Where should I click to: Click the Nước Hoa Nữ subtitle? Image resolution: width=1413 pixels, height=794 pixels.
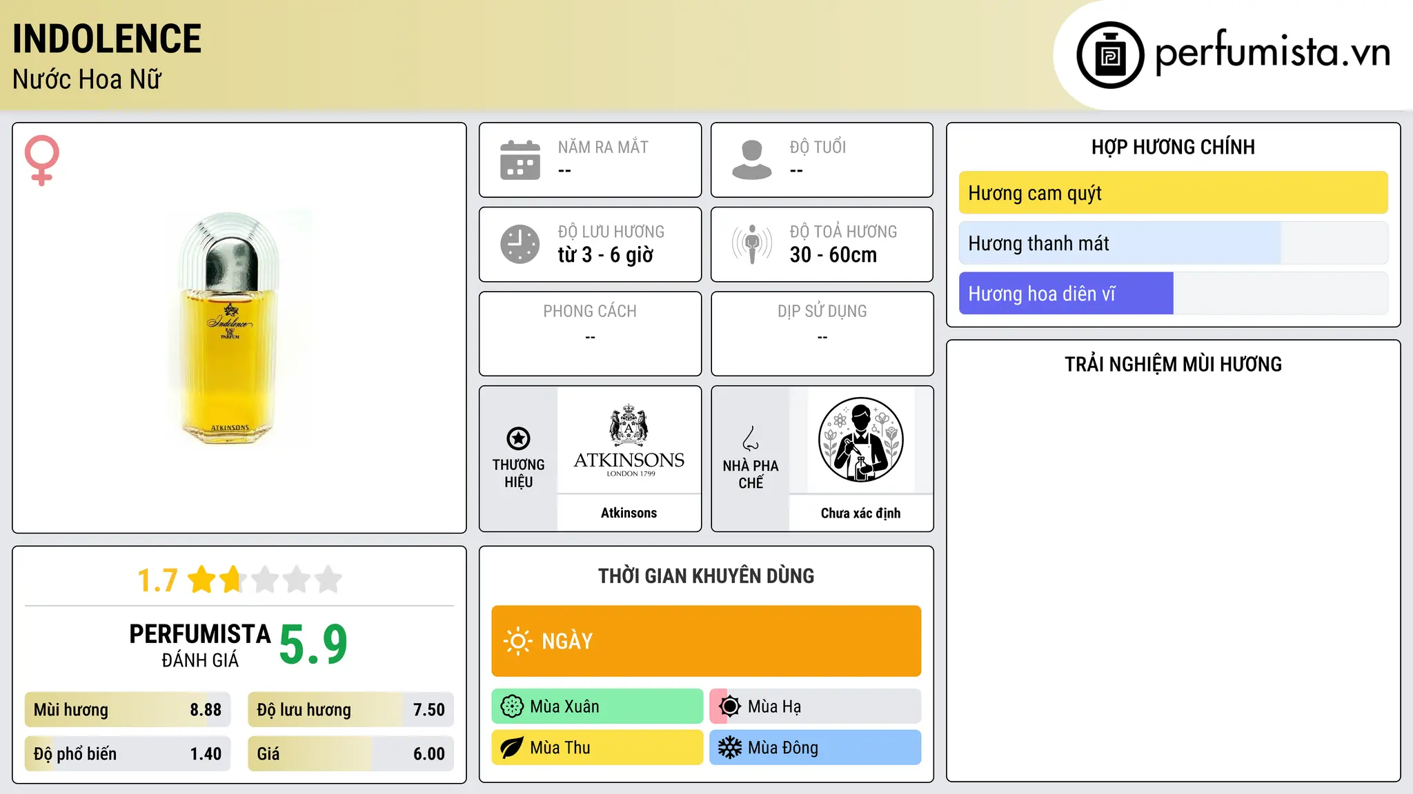click(87, 79)
